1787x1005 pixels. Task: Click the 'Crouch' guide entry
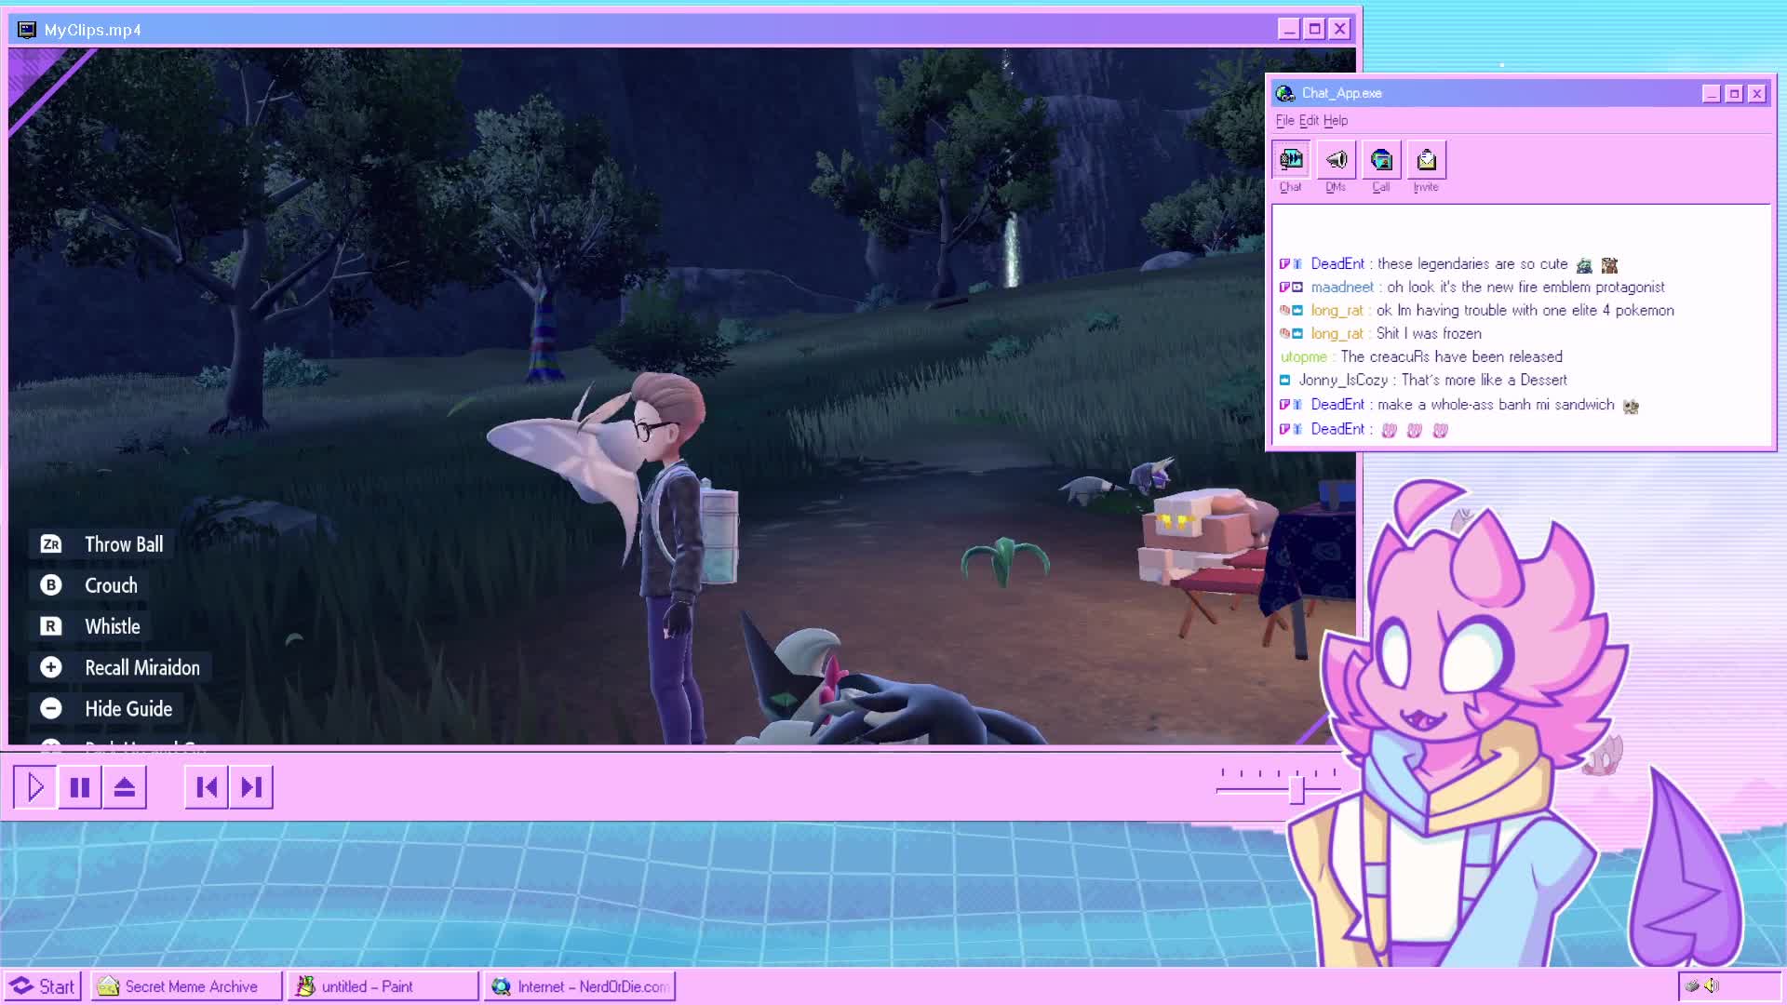tap(88, 585)
